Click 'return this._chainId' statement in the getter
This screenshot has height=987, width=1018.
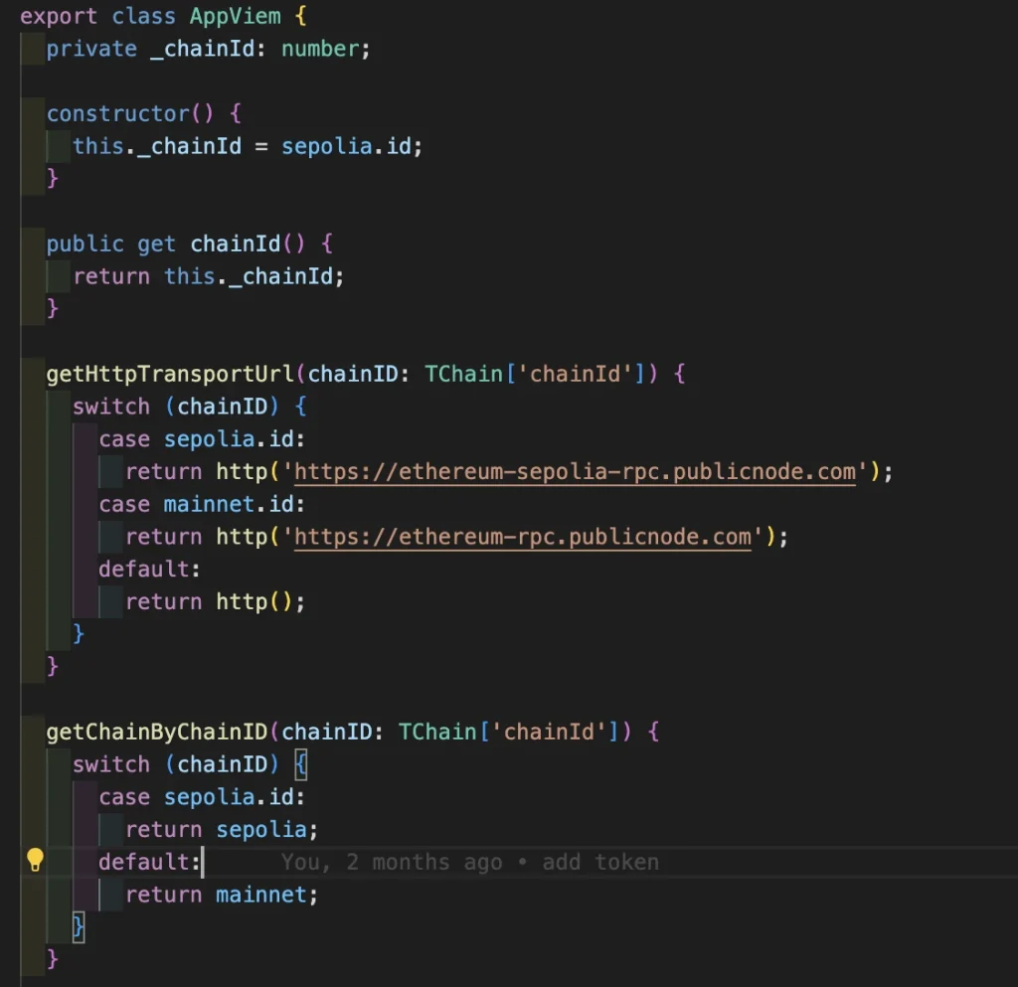coord(208,276)
